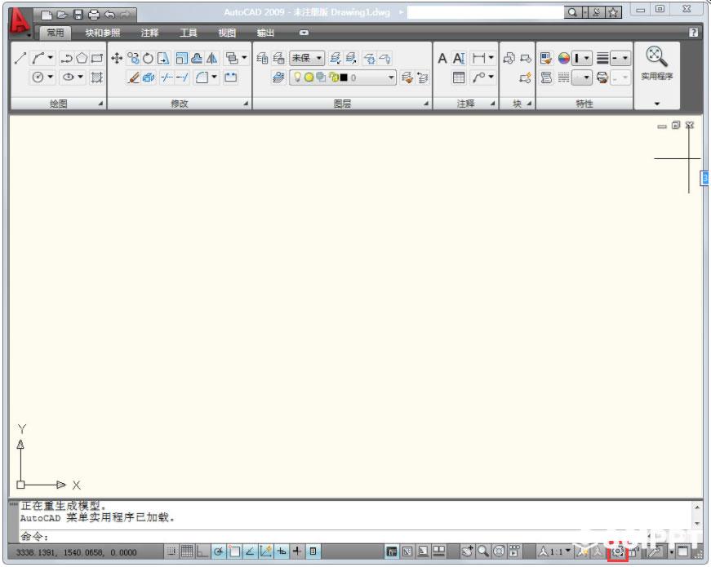Choose the Hatch tool in Draw panel
The image size is (711, 567).
[x=96, y=78]
